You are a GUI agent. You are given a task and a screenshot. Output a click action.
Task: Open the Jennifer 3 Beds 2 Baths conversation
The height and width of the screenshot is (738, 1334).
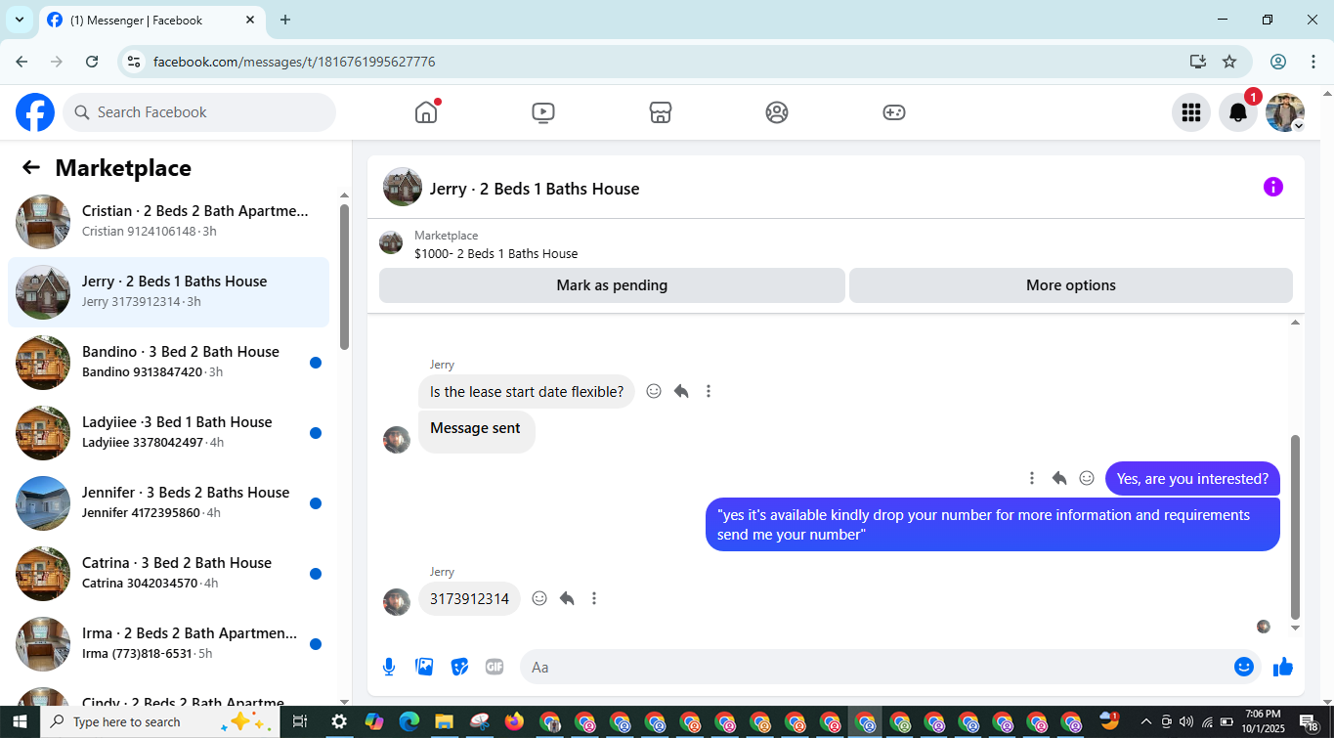168,503
